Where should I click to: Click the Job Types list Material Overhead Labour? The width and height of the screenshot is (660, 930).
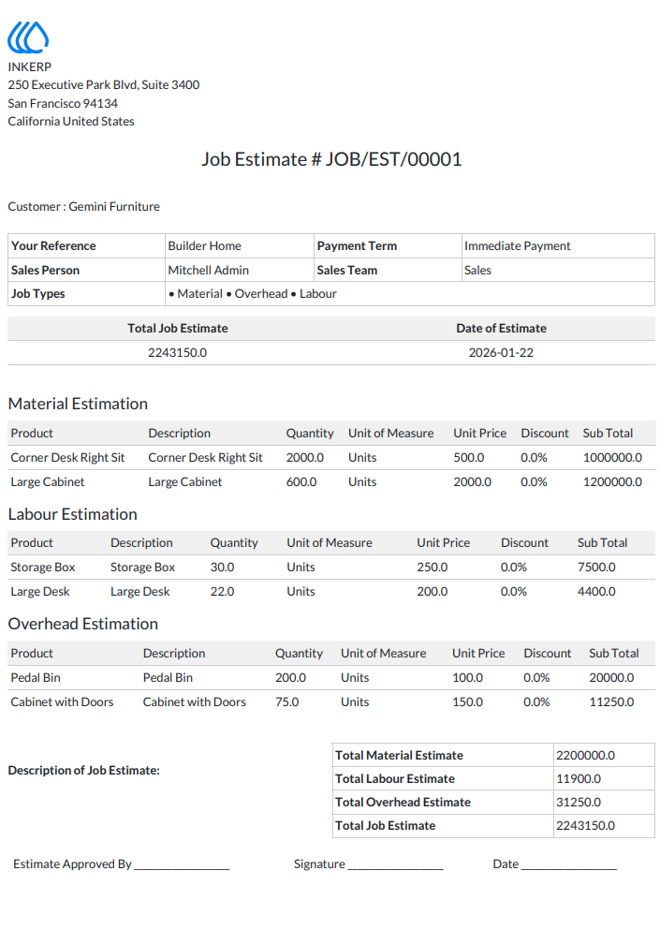[253, 293]
